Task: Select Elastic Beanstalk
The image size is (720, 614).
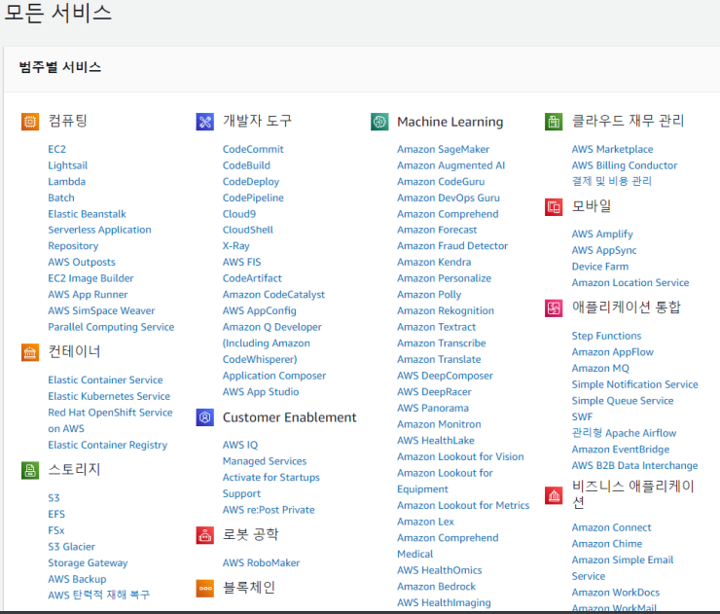Action: [87, 214]
